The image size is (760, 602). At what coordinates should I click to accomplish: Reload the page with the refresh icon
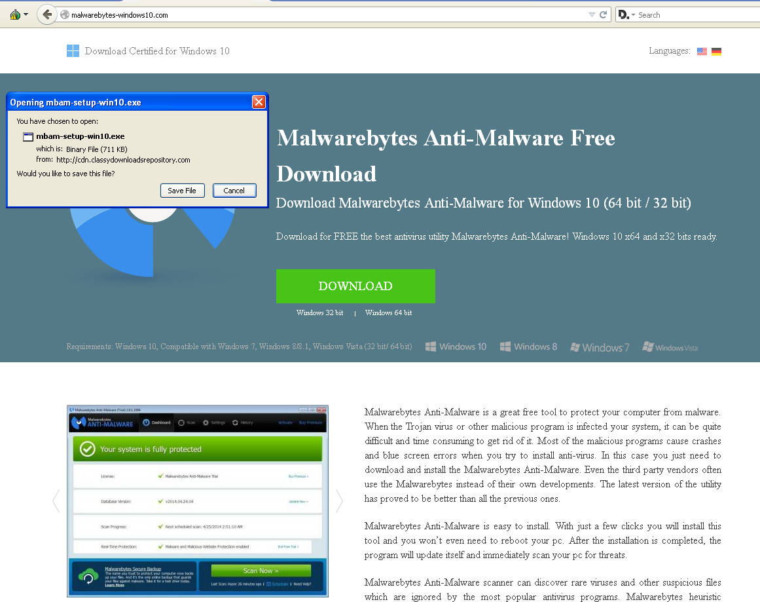[x=603, y=14]
